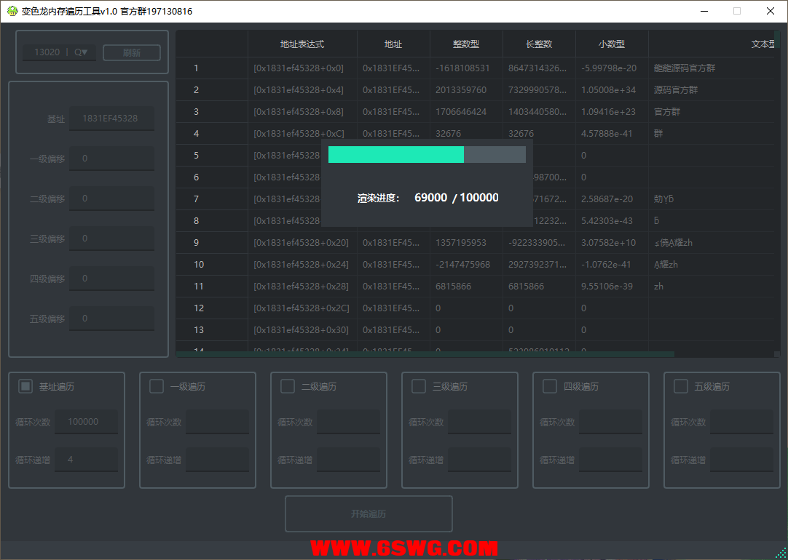Click 循环递增 field showing 4
The image size is (788, 560).
pyautogui.click(x=87, y=460)
